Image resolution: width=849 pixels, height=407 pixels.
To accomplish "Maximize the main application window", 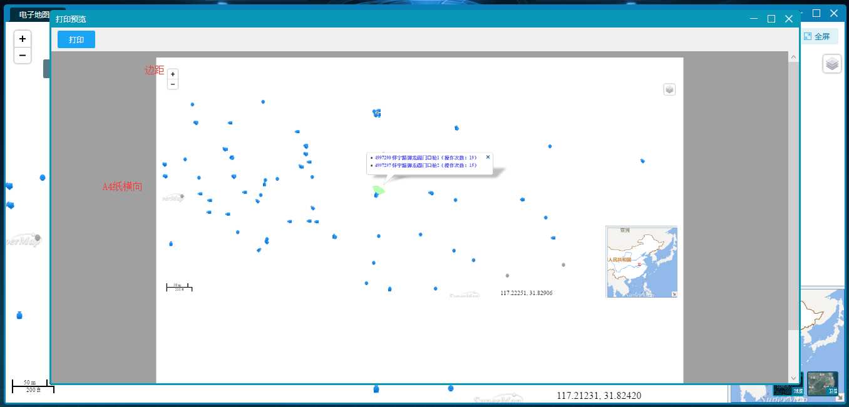I will tap(816, 13).
